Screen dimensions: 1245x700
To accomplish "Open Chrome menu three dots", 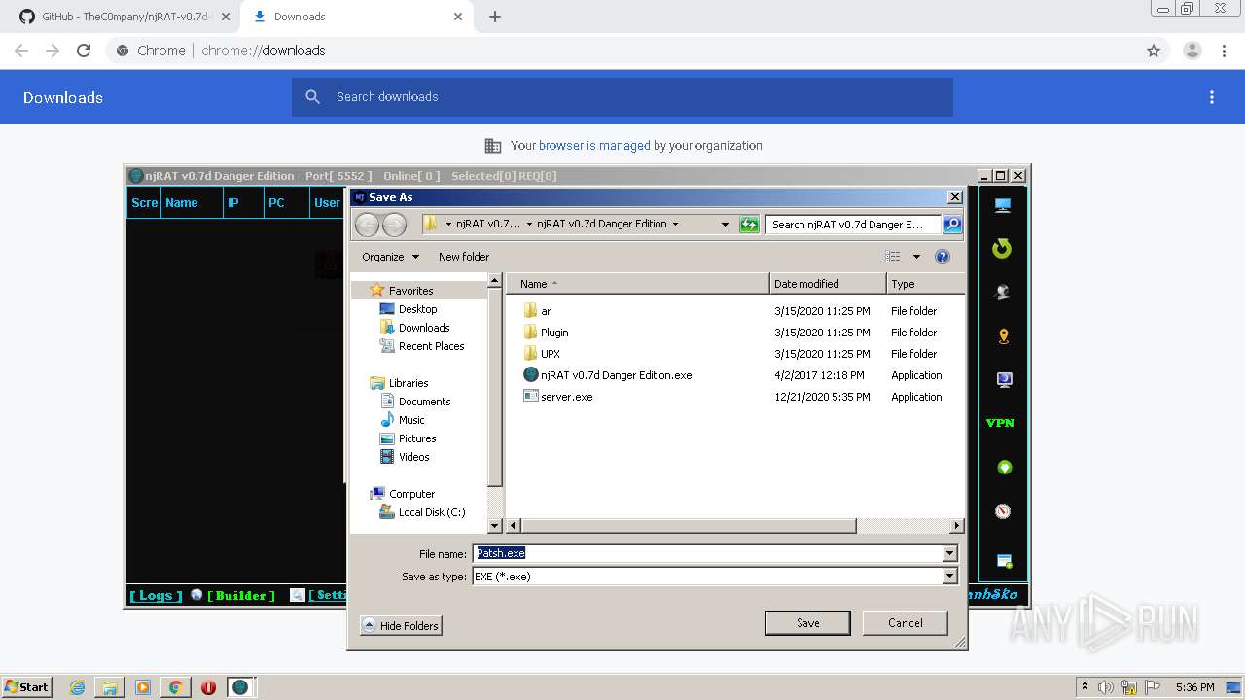I will coord(1225,51).
